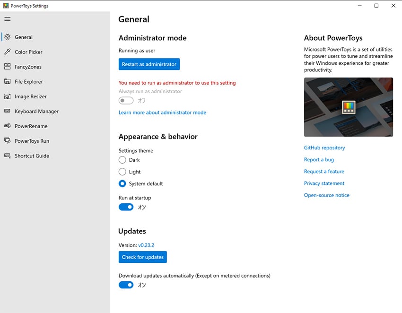The width and height of the screenshot is (402, 313).
Task: Click Restart as administrator button
Action: click(149, 64)
